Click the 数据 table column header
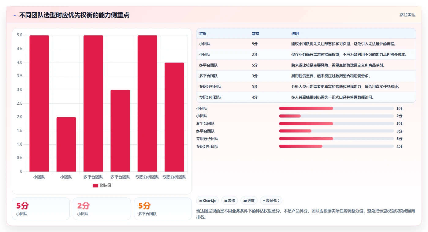Image resolution: width=428 pixels, height=232 pixels. 255,34
